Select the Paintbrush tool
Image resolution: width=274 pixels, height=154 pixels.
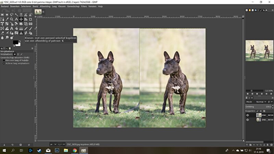pos(30,28)
